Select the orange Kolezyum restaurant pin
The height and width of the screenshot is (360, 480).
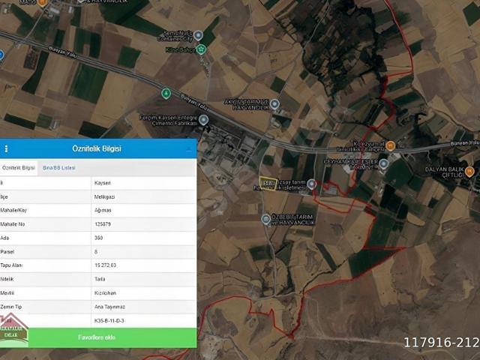[x=390, y=145]
